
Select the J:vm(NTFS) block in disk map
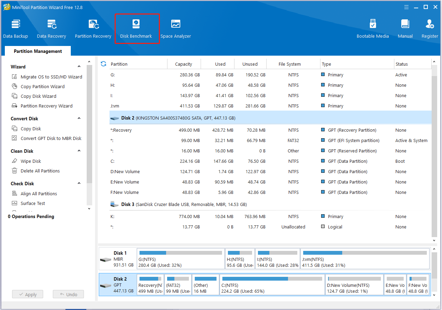365,259
